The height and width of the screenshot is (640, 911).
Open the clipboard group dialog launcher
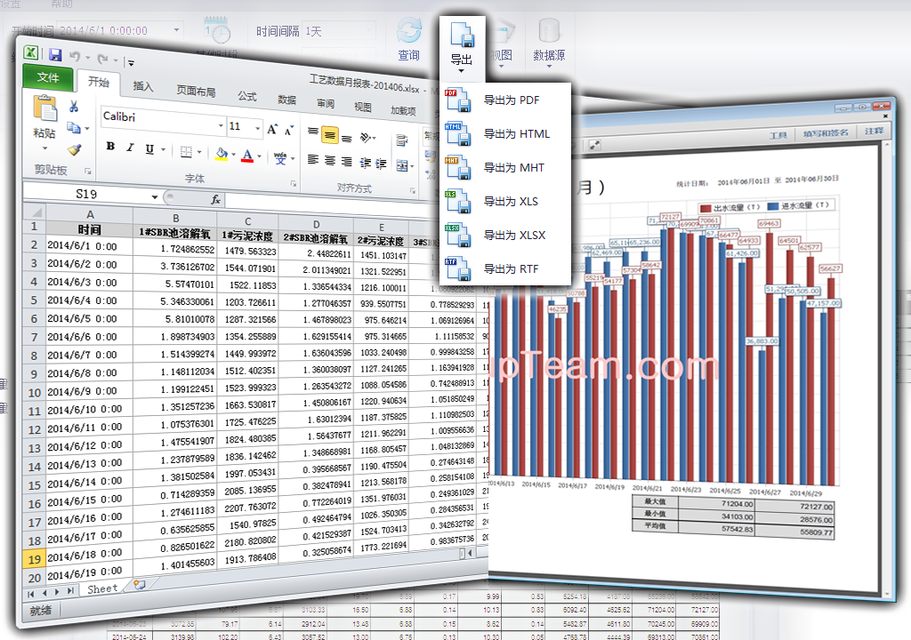88,171
